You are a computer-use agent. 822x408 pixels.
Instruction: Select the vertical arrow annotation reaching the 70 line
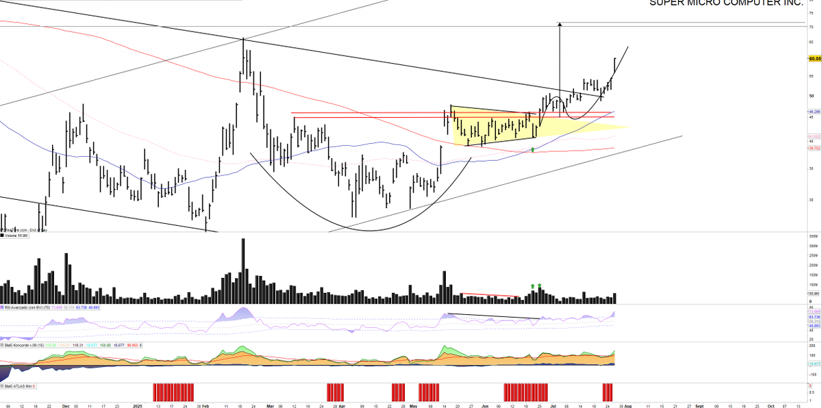coord(560,65)
